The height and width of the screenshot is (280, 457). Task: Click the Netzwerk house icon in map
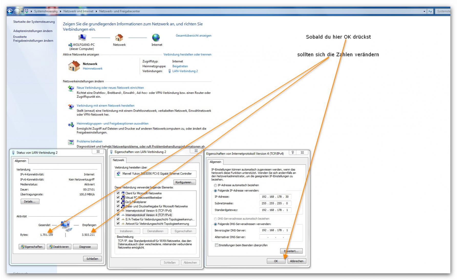119,38
